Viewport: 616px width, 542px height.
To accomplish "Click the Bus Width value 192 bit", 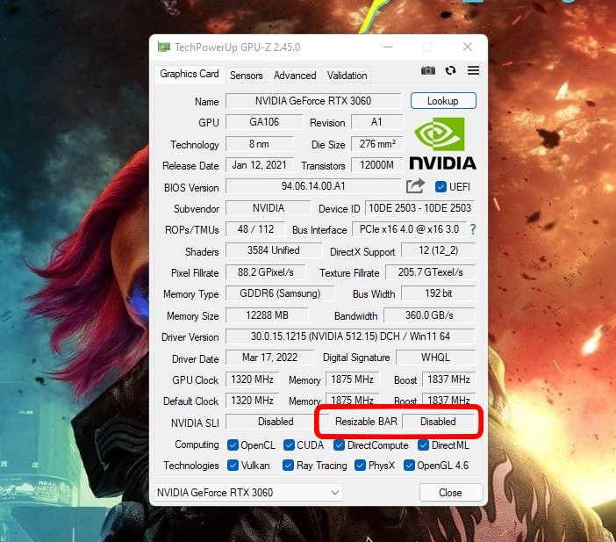I will 439,293.
